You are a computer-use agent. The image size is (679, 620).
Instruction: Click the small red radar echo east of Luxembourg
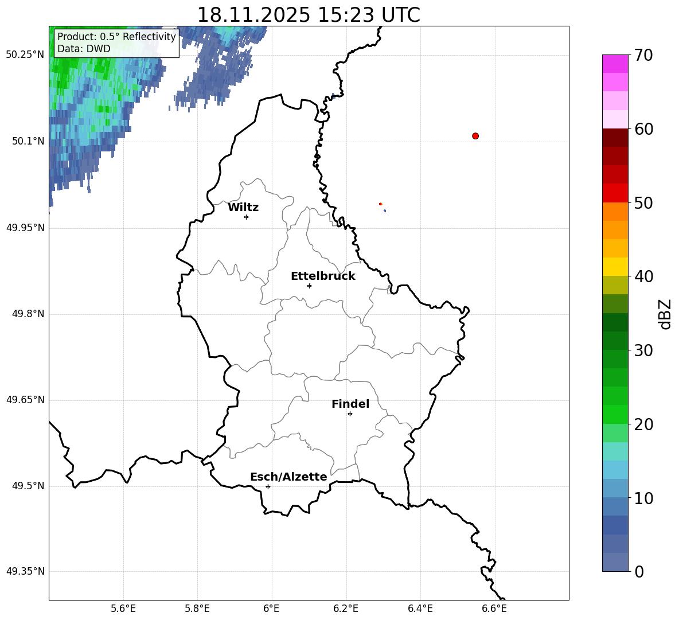tap(381, 204)
